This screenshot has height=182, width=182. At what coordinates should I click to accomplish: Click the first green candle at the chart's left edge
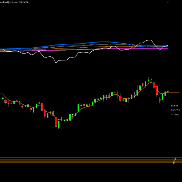pos(3,98)
